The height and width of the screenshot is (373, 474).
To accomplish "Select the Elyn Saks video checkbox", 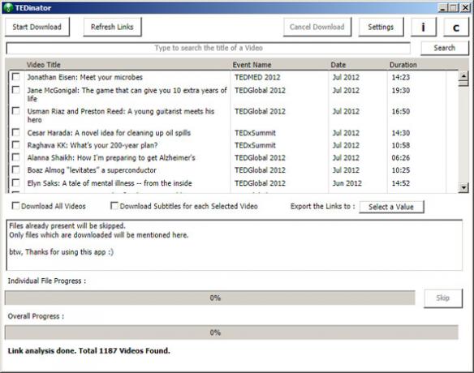I will [x=15, y=182].
